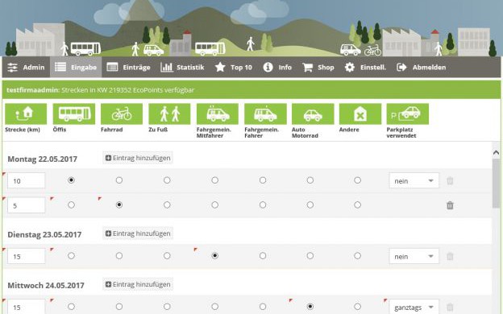Select Mitfahrer radio in Dienstag row

click(214, 256)
